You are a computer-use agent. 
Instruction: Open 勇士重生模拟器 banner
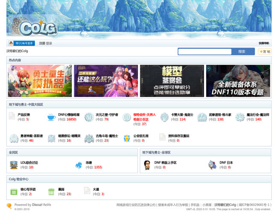tap(40, 81)
